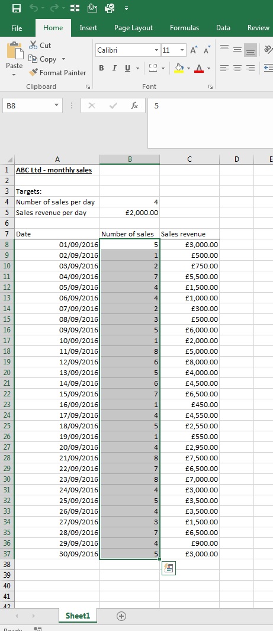273x631 pixels.
Task: Click the Copy button
Action: coord(43,59)
